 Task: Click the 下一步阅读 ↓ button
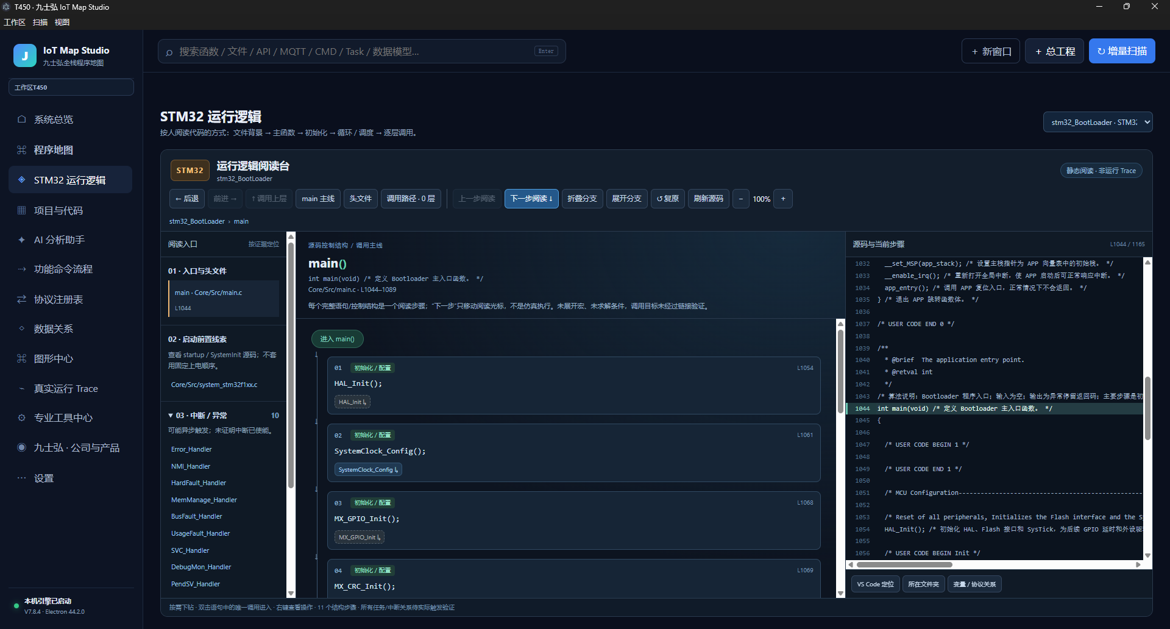point(531,199)
